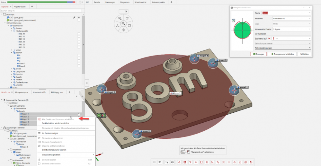Switch to the Tabelle tab
Image resolution: width=321 pixels, height=166 pixels.
(x=97, y=2)
